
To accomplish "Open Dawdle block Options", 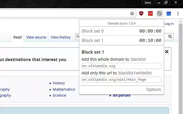I will tap(154, 89).
